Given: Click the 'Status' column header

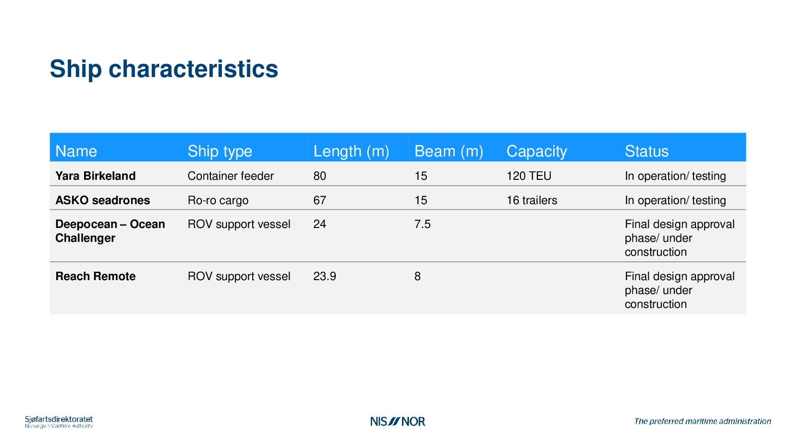Looking at the screenshot, I should click(x=646, y=151).
